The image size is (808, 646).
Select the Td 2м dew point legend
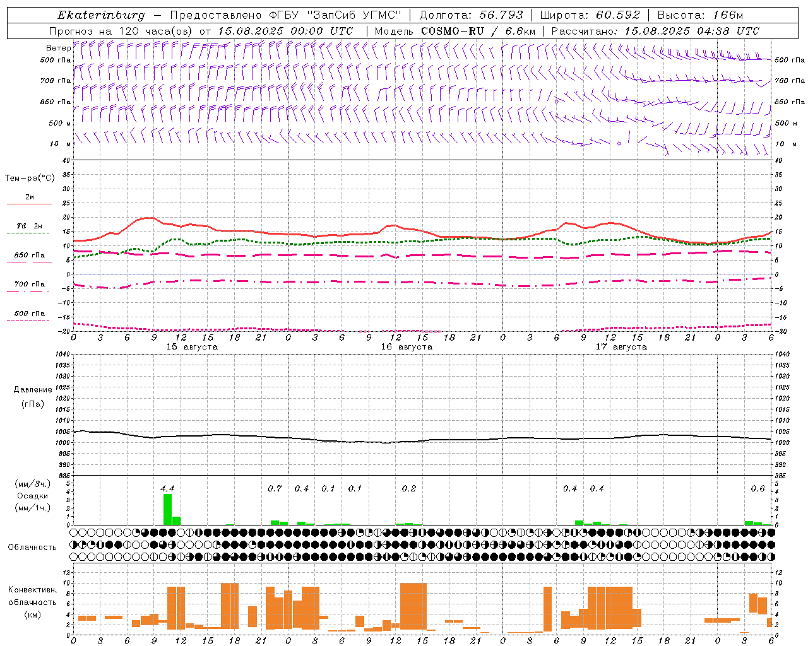[x=29, y=226]
